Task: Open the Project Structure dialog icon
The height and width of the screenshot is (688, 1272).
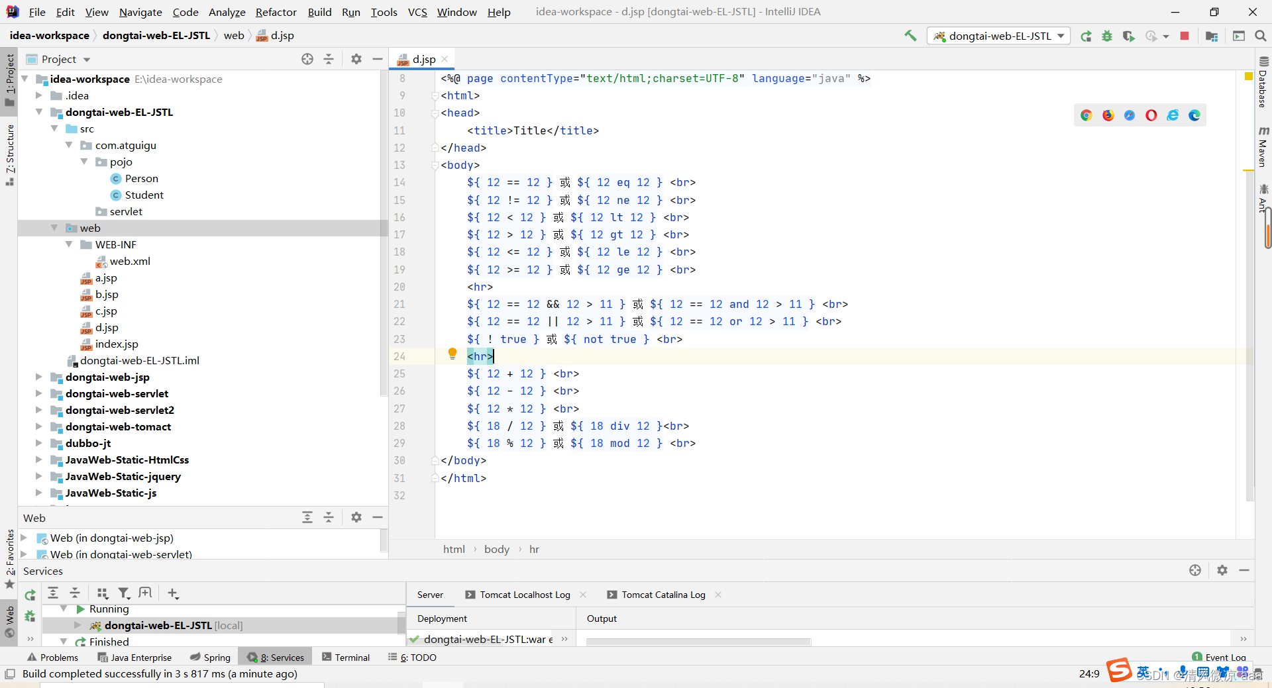Action: [x=1212, y=36]
